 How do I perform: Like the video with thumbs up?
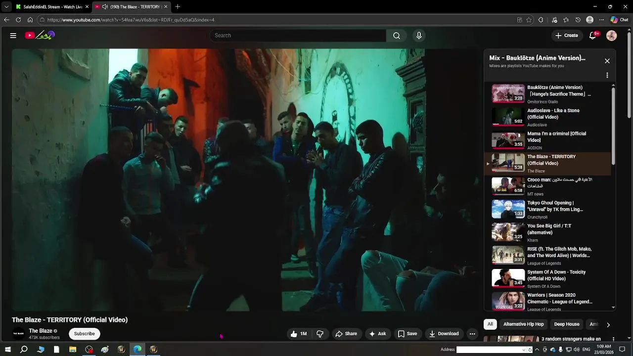[x=299, y=334]
